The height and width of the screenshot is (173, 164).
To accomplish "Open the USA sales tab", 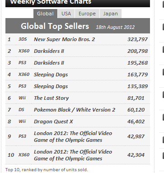I will (66, 14).
